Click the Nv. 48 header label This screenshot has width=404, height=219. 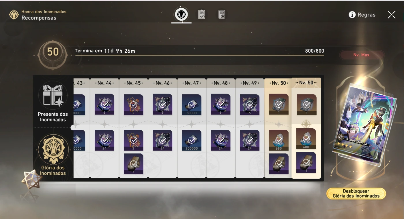tap(221, 83)
